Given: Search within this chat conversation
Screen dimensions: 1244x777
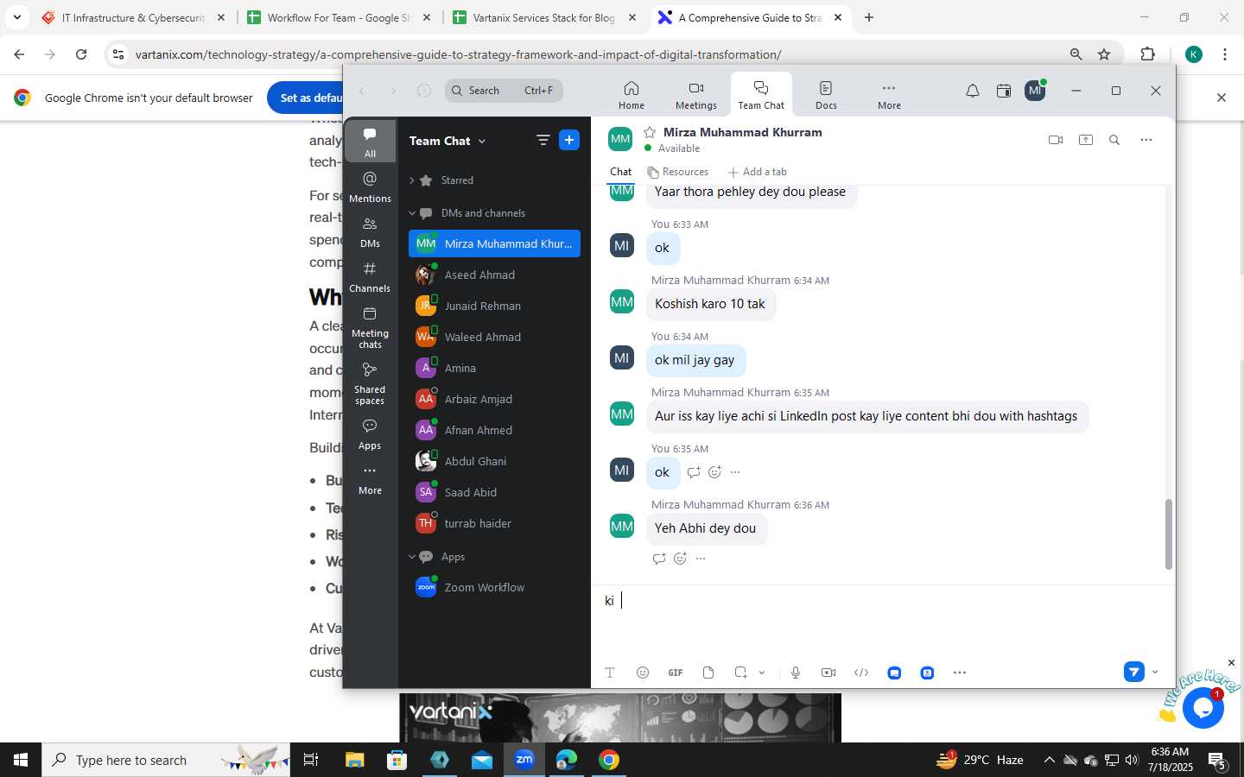Looking at the screenshot, I should point(1114,140).
